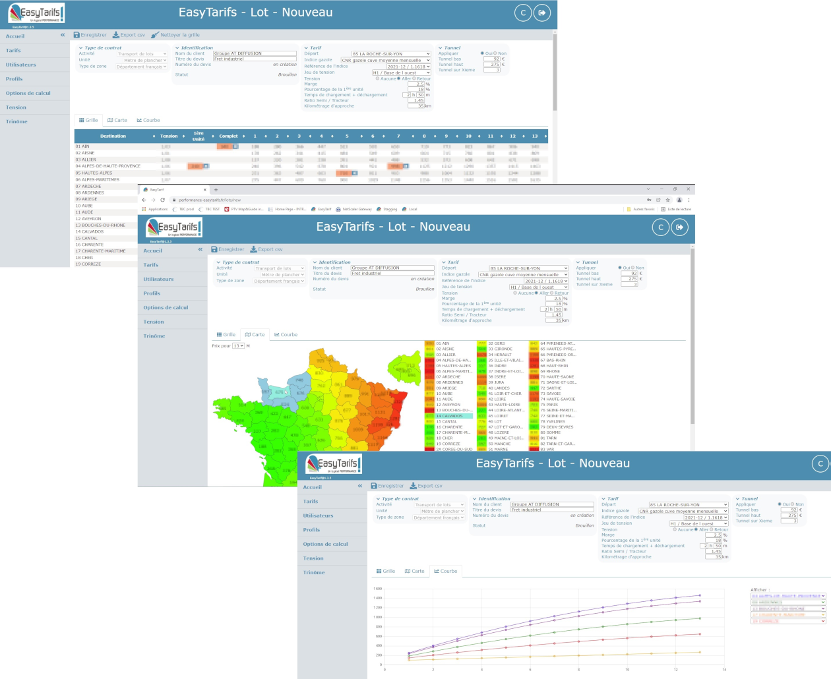Click the colour swatch beside '01 AIN' in the map legend
This screenshot has width=831, height=679.
point(429,343)
